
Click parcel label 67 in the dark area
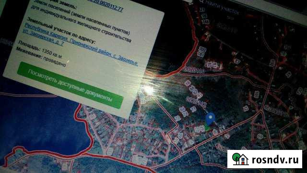237,62
